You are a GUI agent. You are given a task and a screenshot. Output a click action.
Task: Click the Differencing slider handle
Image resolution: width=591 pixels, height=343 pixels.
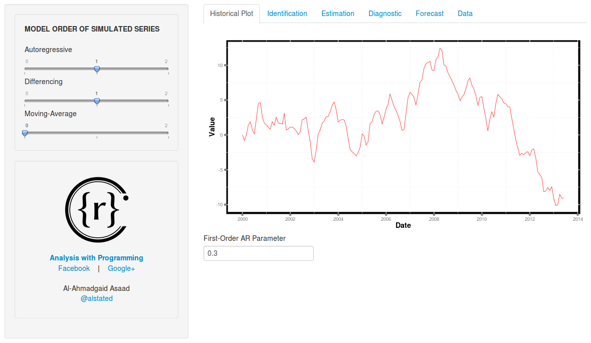[x=97, y=101]
